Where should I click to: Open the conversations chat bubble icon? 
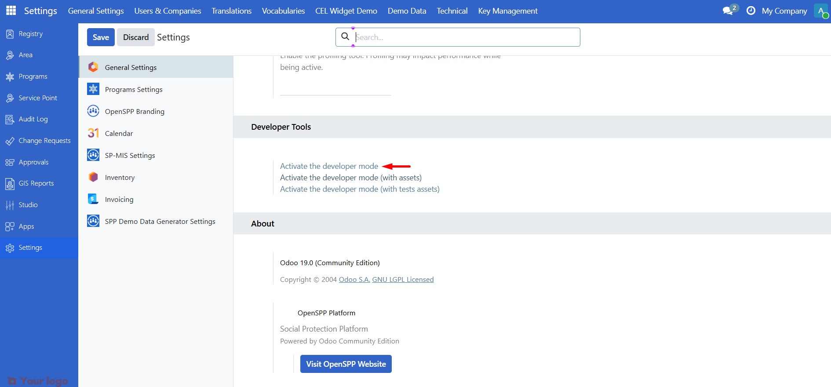coord(728,11)
